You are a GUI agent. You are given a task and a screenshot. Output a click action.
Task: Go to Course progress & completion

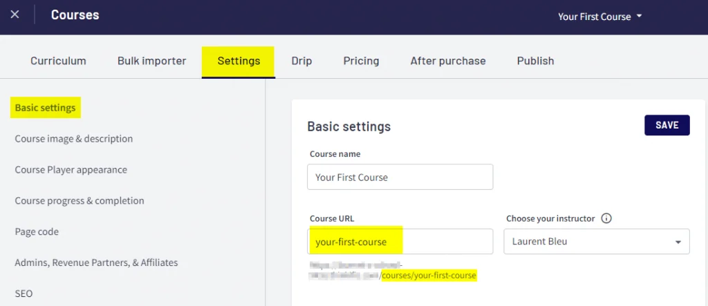tap(80, 200)
